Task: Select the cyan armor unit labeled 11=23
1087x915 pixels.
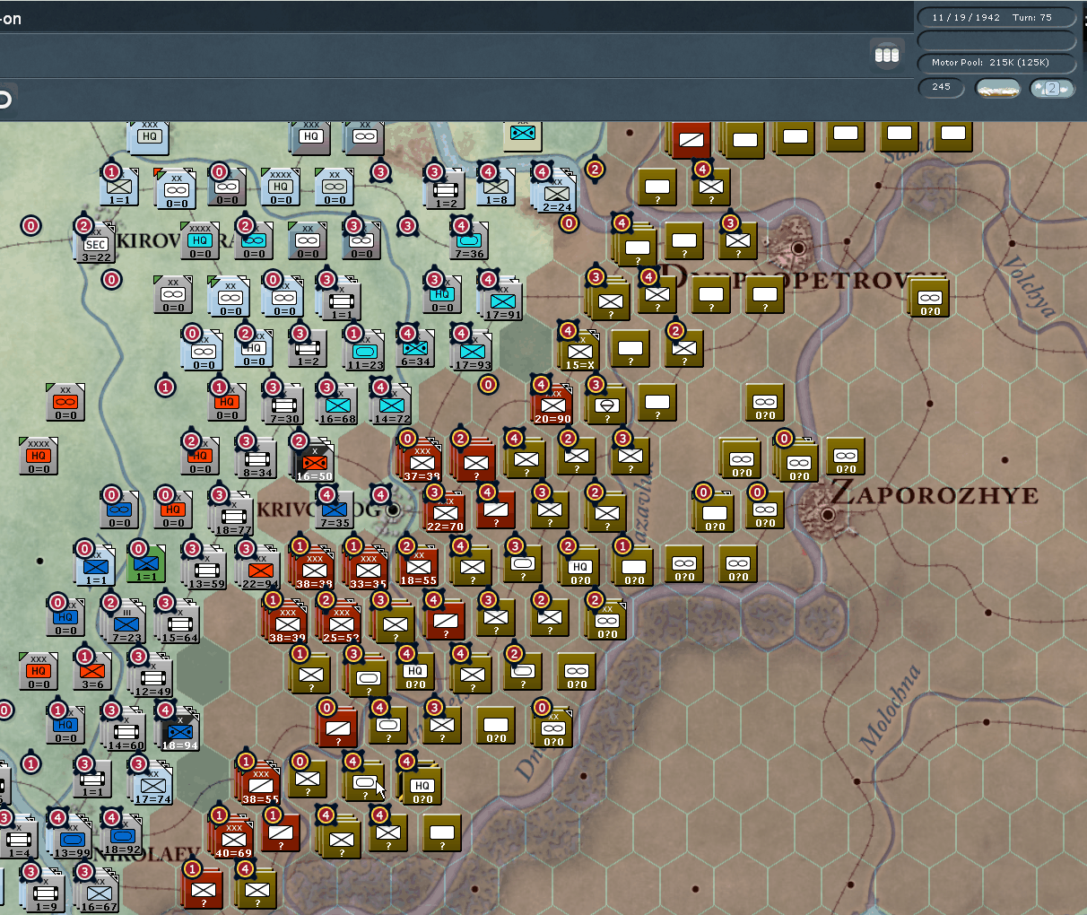Action: [364, 352]
